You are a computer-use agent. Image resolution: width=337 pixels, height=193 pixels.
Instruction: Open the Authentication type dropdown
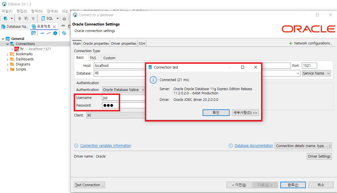point(123,90)
